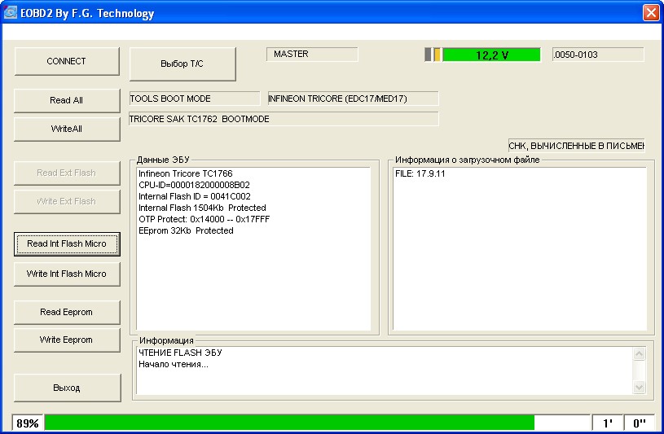Click the Read All button
The height and width of the screenshot is (434, 664).
coord(67,100)
